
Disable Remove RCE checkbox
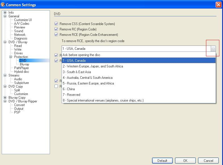coord(56,35)
